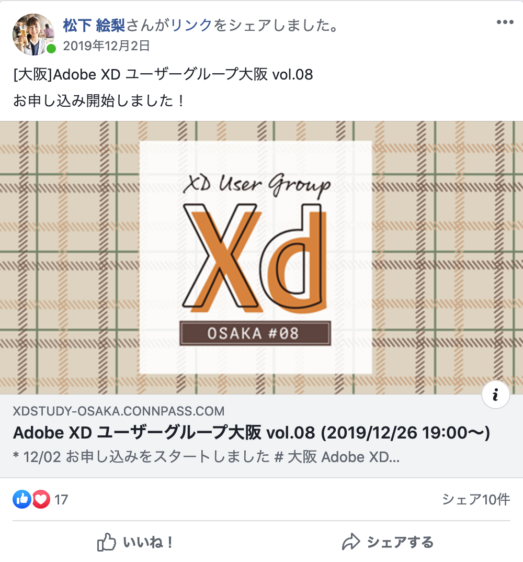Click the link info 'i' icon
523x562 pixels.
(x=495, y=395)
